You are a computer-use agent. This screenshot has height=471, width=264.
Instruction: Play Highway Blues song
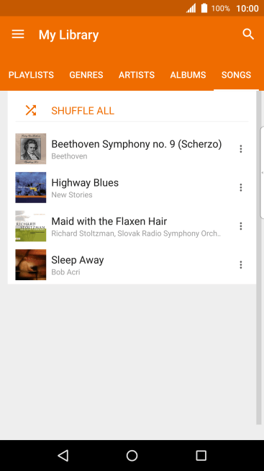coord(132,187)
